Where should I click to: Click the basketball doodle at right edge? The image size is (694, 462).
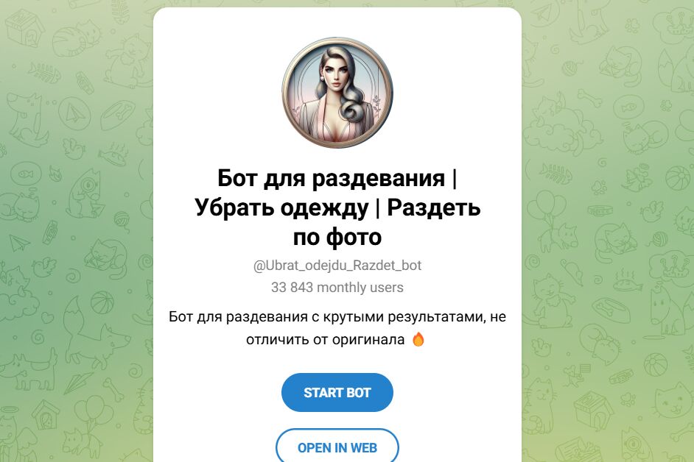tap(676, 177)
